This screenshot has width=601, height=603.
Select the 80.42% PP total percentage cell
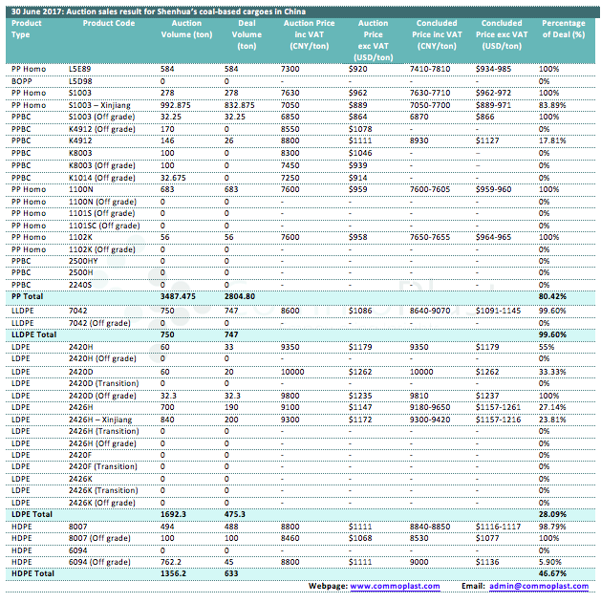coord(553,296)
